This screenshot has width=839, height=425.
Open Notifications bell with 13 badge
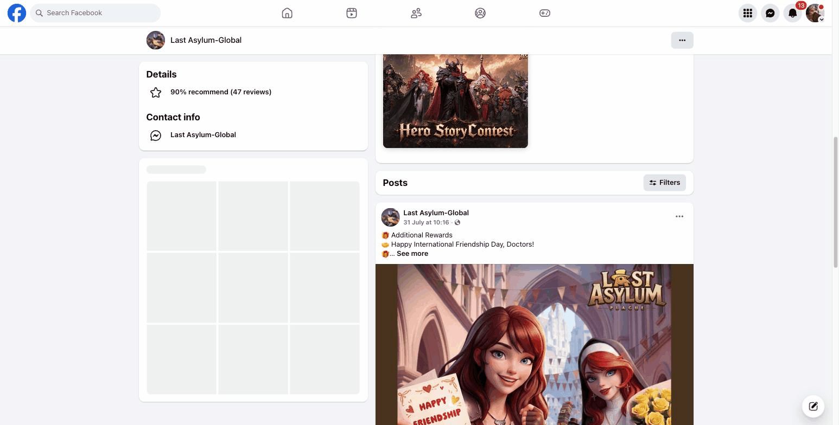click(793, 13)
